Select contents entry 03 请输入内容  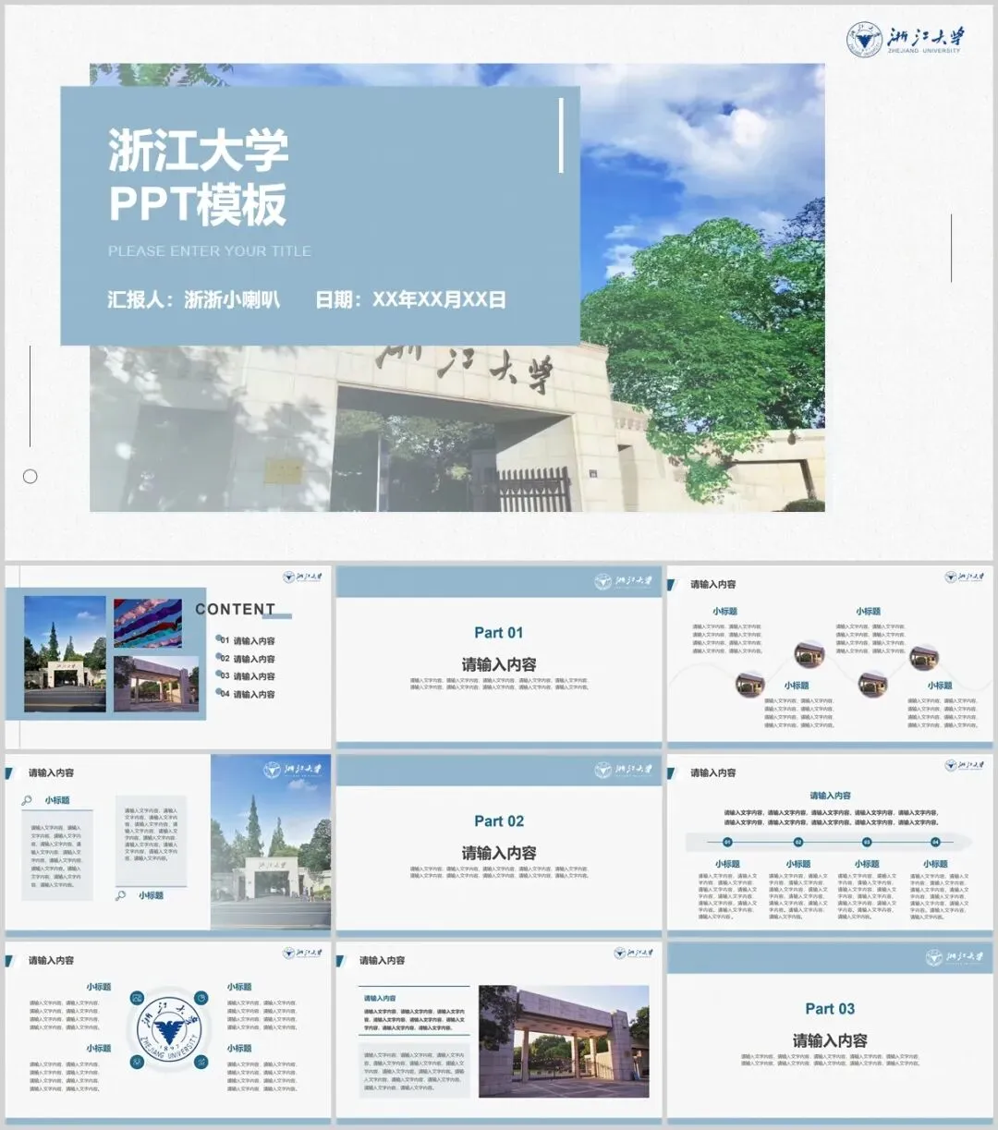pos(247,676)
